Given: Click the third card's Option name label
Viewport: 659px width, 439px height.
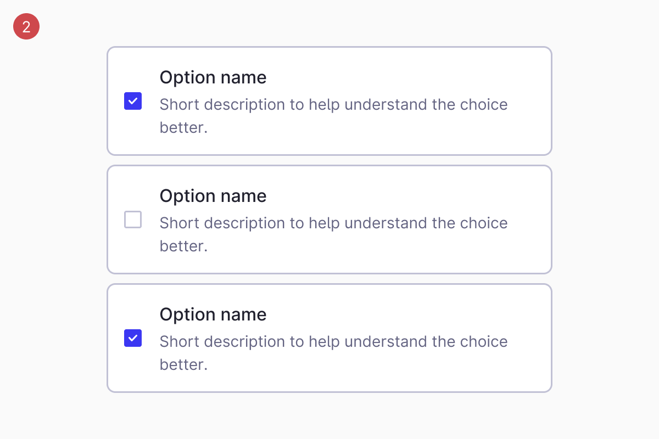Looking at the screenshot, I should 213,314.
